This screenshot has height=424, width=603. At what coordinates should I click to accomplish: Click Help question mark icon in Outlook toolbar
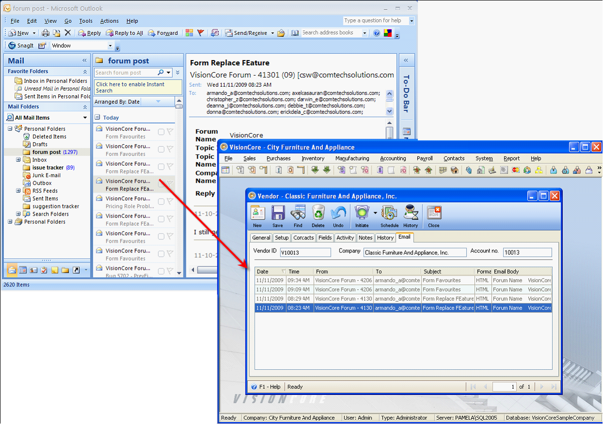[376, 33]
